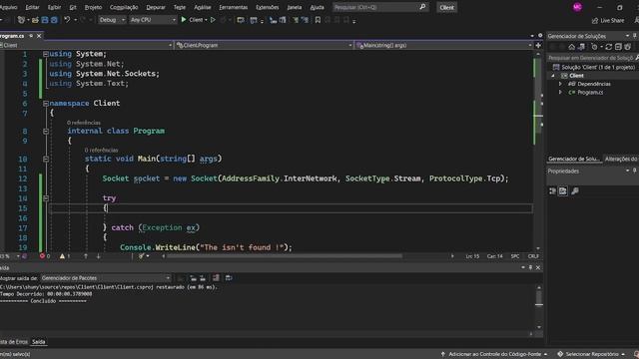Click the output panel vertical scrollbar thumb

point(539,298)
